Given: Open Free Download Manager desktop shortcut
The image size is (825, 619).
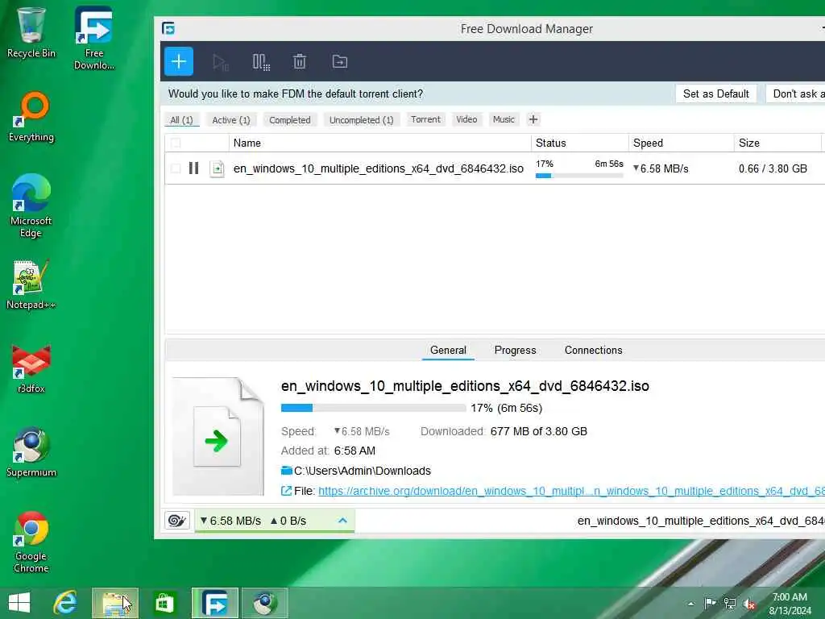Looking at the screenshot, I should (93, 38).
